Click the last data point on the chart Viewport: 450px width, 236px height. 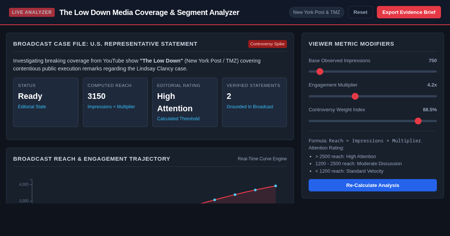pyautogui.click(x=276, y=186)
